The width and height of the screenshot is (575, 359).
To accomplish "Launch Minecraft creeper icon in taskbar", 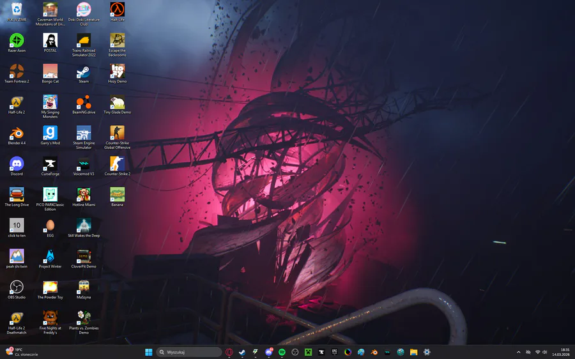I will (x=308, y=352).
